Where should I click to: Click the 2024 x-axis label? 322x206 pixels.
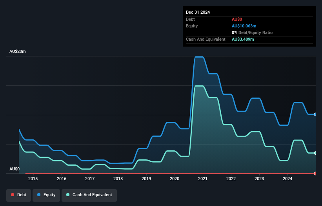[287, 179]
